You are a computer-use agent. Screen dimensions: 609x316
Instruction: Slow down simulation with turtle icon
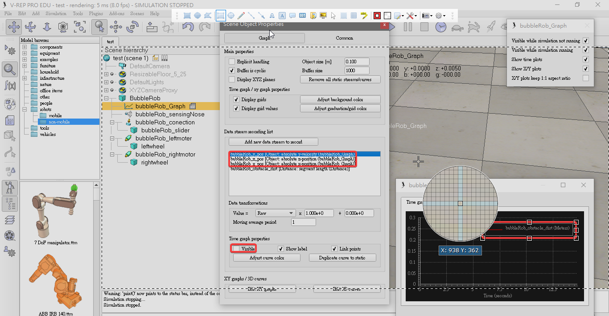(x=457, y=27)
